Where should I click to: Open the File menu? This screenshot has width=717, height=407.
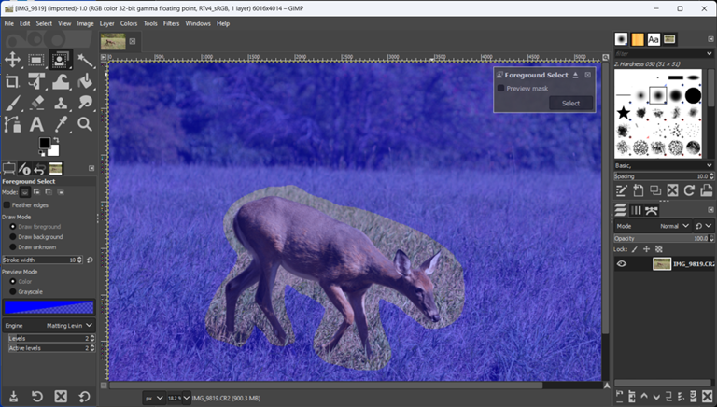pos(9,23)
